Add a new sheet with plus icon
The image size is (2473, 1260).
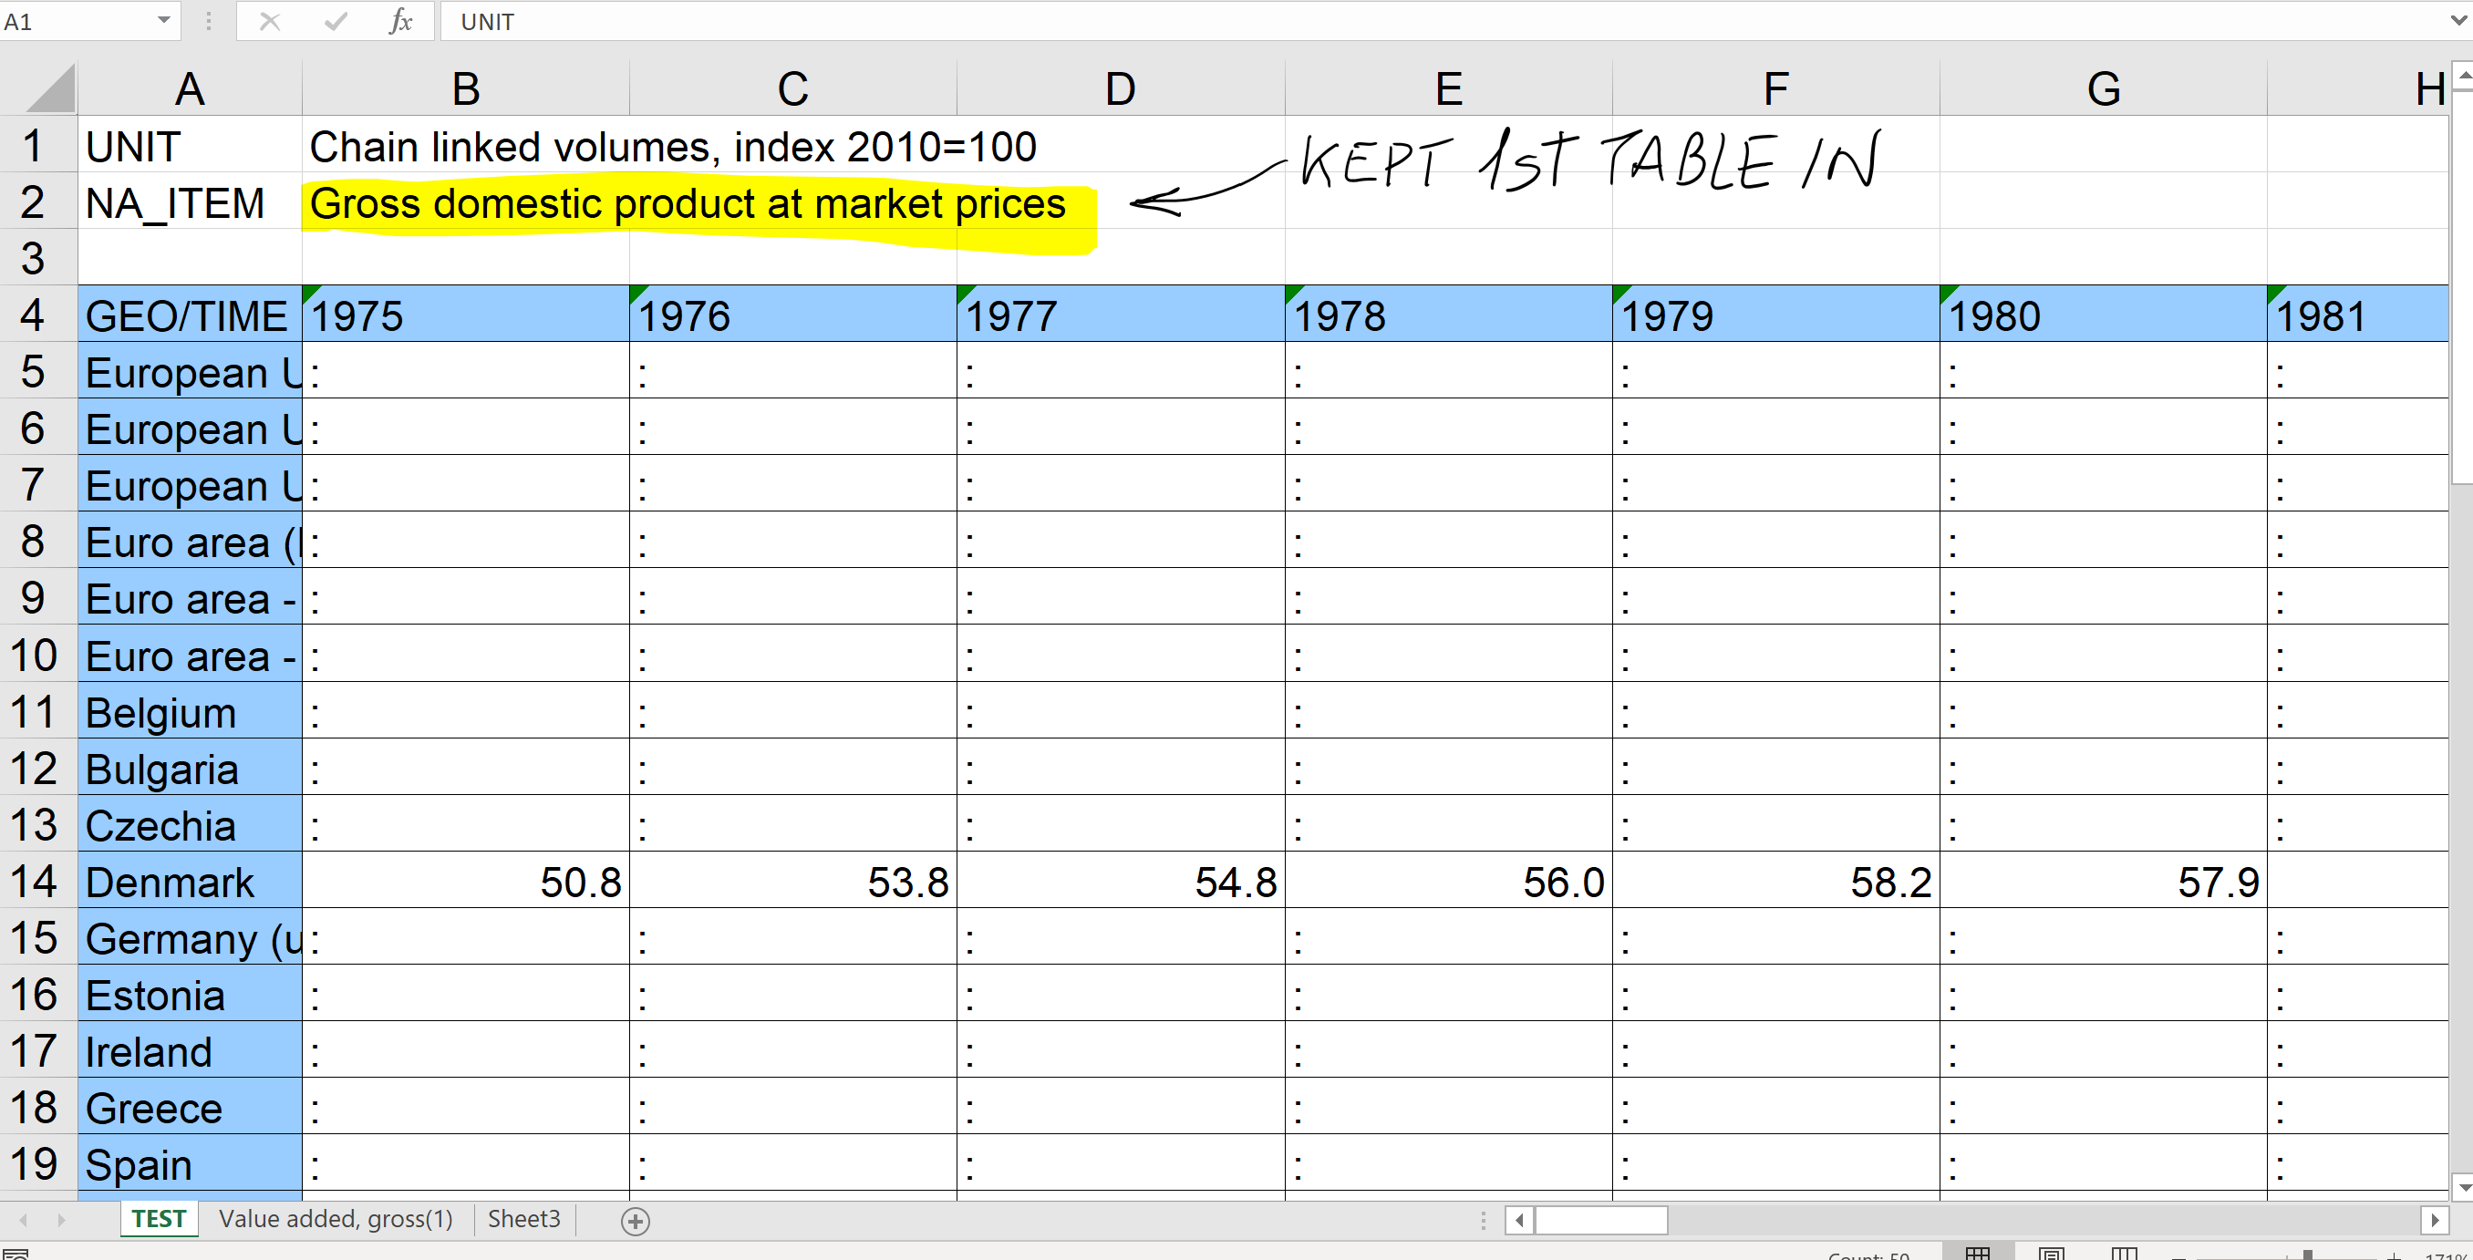636,1221
